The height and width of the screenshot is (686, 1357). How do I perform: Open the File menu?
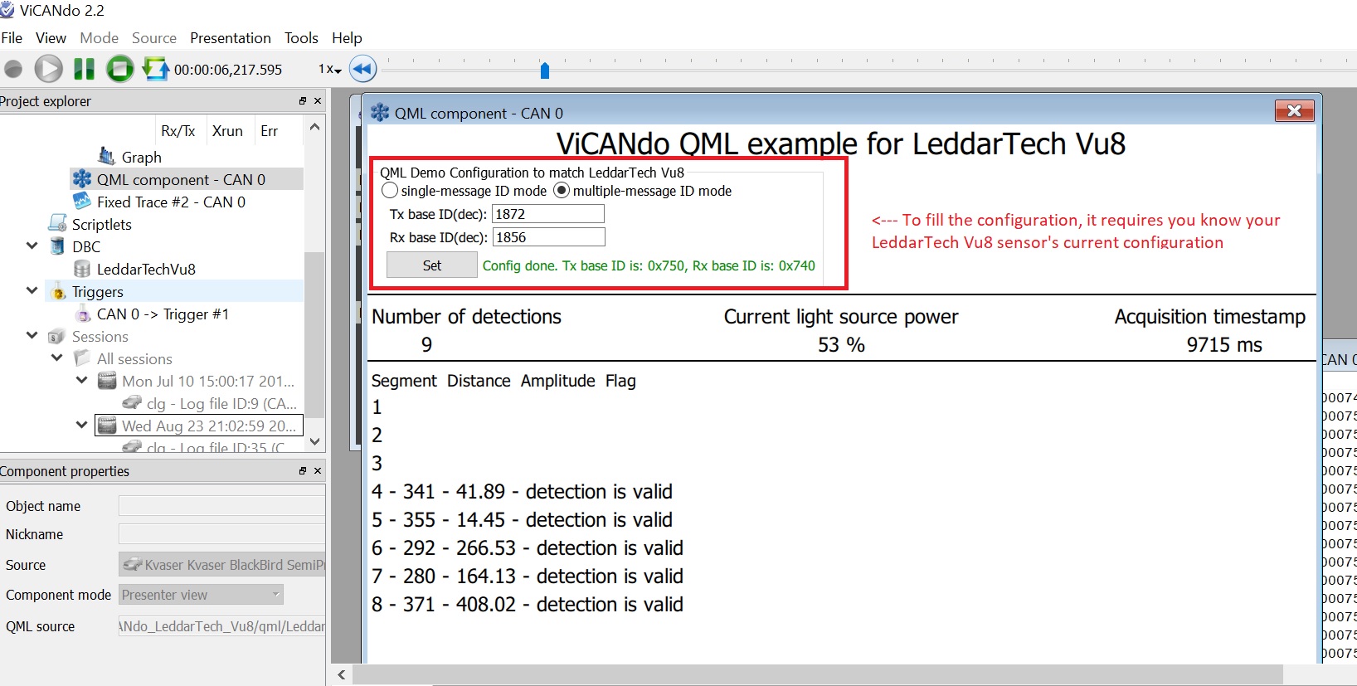tap(12, 38)
